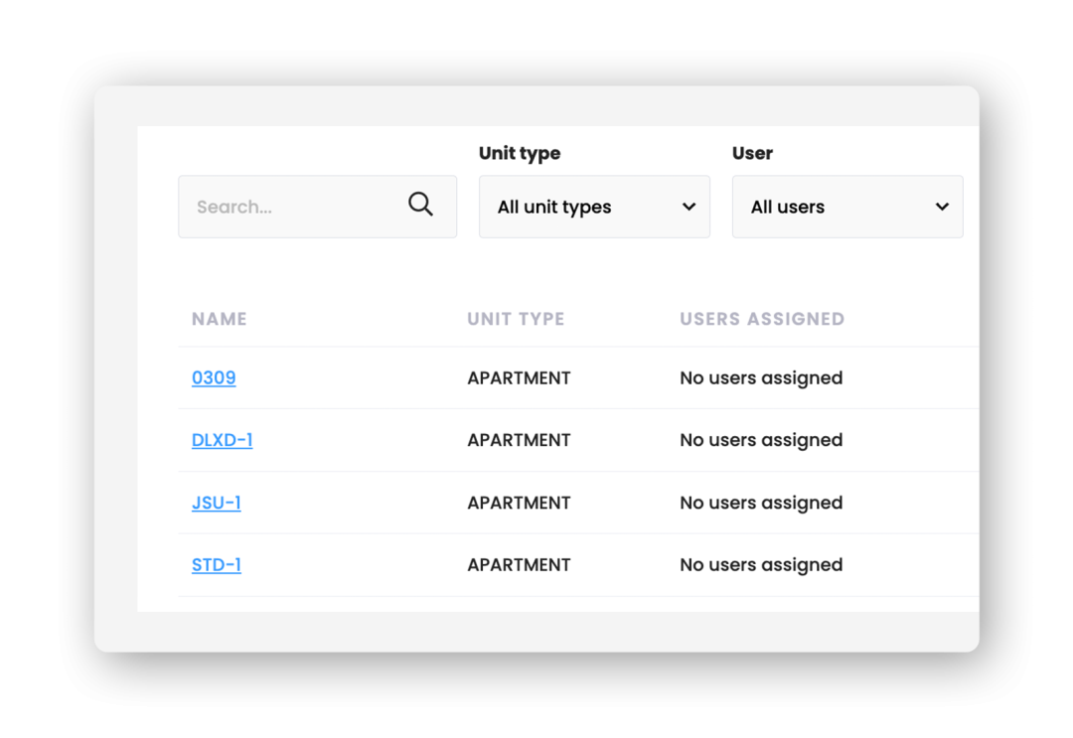Viewport: 1073px width, 738px height.
Task: Open the All users dropdown
Action: pos(847,207)
